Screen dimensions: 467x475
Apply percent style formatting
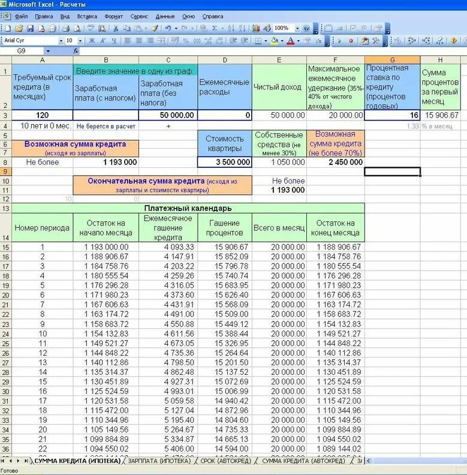[186, 41]
